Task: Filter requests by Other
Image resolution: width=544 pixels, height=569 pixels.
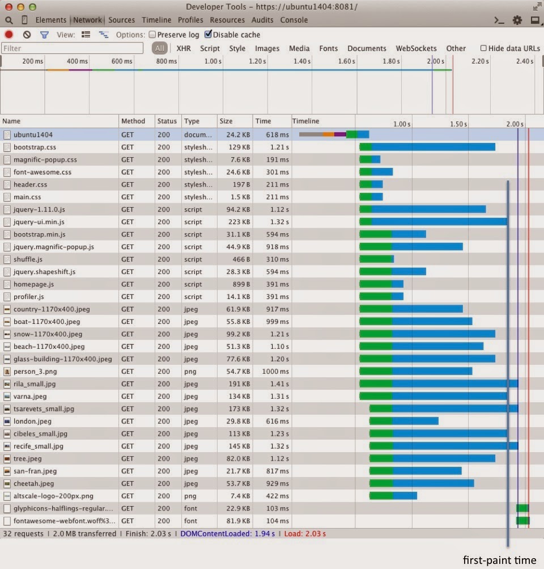Action: [456, 48]
